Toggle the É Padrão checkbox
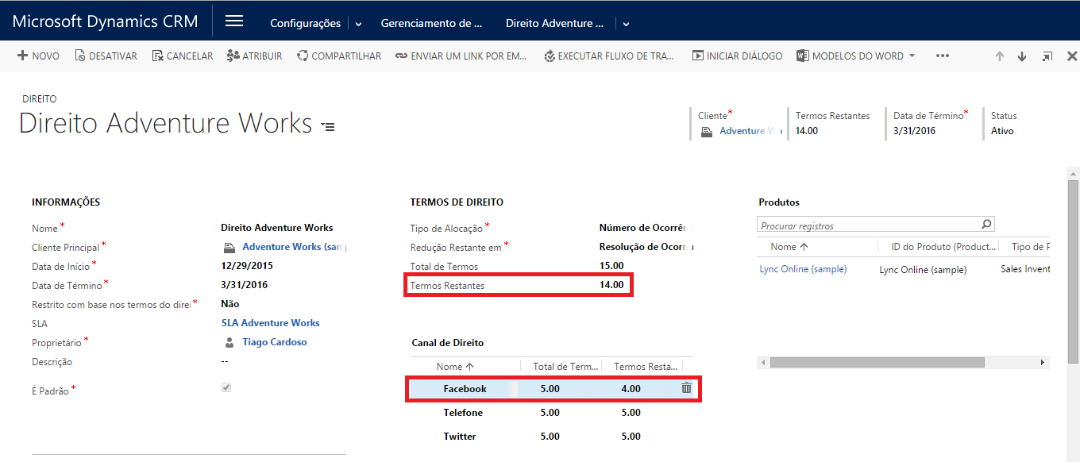The width and height of the screenshot is (1080, 462). (x=226, y=387)
